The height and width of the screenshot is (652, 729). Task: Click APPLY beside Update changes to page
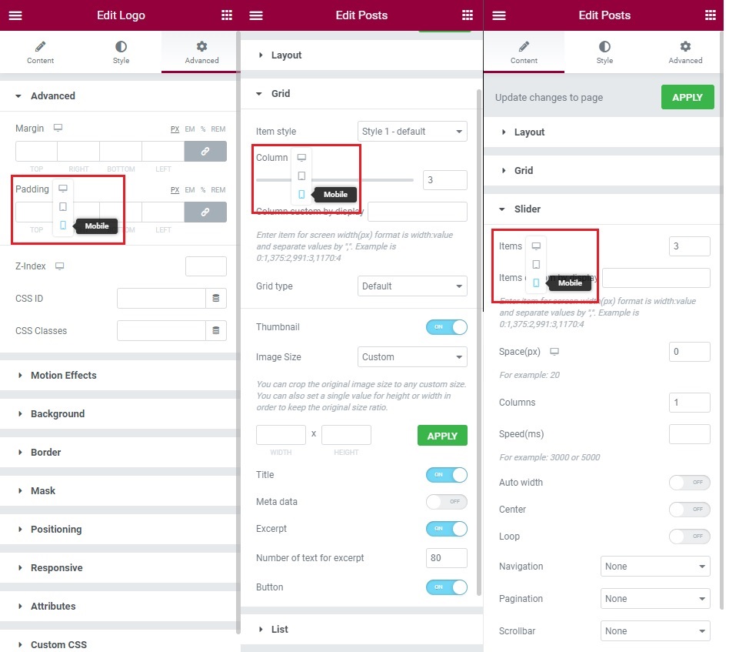click(x=687, y=97)
